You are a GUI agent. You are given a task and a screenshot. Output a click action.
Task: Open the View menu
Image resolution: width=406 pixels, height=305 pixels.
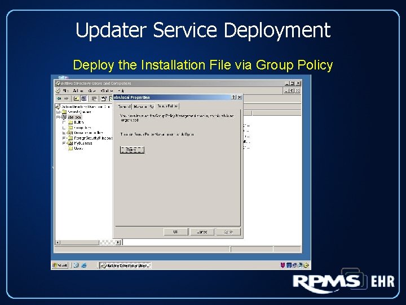coord(92,91)
